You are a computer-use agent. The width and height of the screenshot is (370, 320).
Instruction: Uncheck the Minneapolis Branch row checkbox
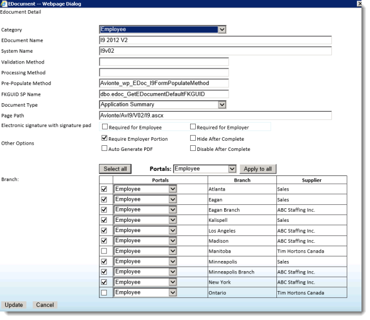coord(104,272)
